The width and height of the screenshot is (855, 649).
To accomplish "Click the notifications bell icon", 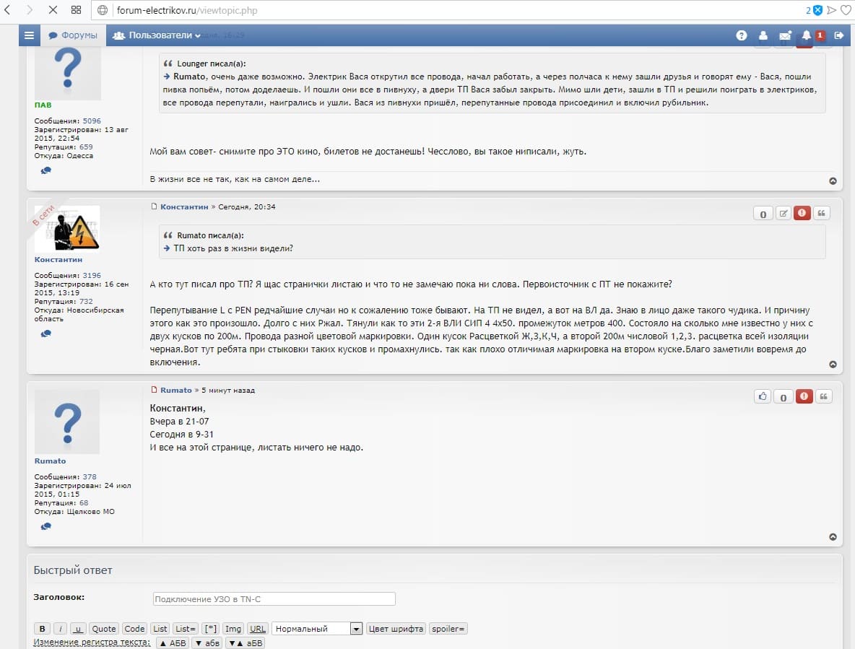I will 807,35.
